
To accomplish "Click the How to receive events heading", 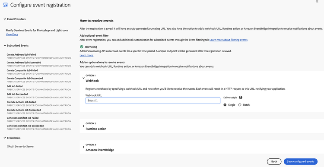I will coord(96,21).
